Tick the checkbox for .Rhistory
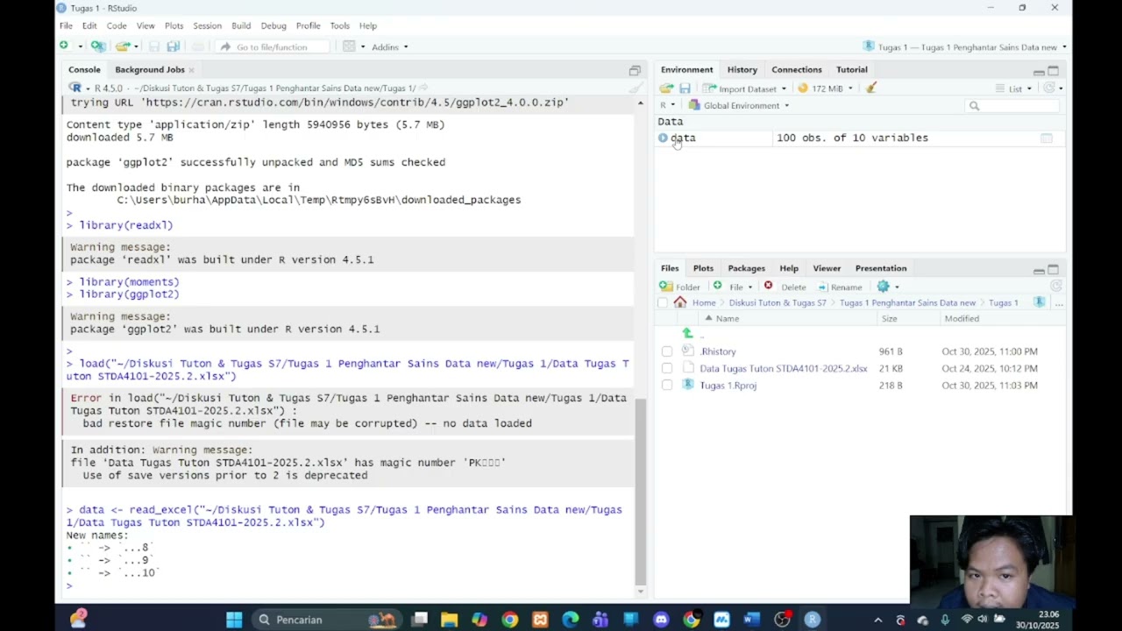Image resolution: width=1122 pixels, height=631 pixels. pos(667,351)
